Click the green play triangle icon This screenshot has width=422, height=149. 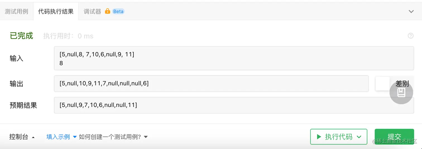click(319, 137)
